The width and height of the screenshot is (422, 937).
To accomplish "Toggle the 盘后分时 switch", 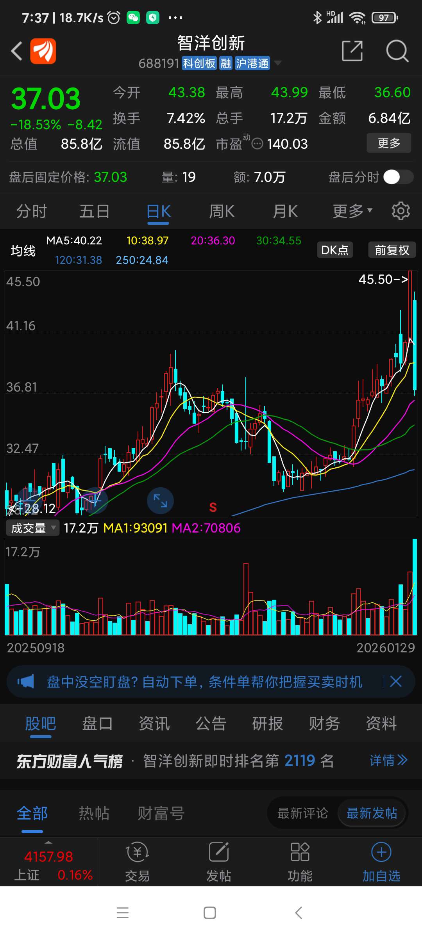I will tap(398, 177).
